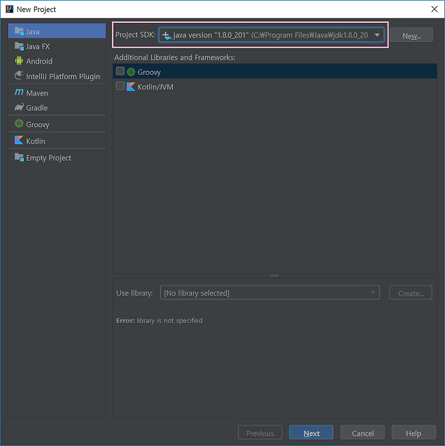Click the Cancel button
This screenshot has height=446, width=445.
pos(363,433)
